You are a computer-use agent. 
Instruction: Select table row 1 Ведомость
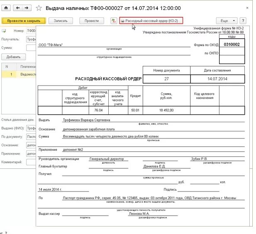pos(19,74)
